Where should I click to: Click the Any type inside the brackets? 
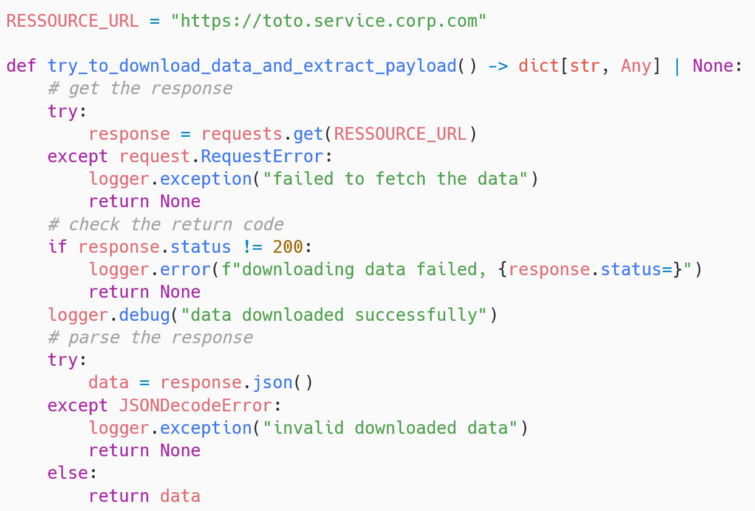tap(636, 66)
